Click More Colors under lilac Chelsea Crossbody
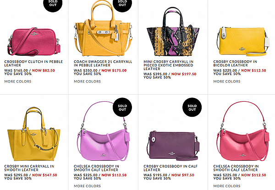The height and width of the screenshot is (190, 275). [87, 186]
